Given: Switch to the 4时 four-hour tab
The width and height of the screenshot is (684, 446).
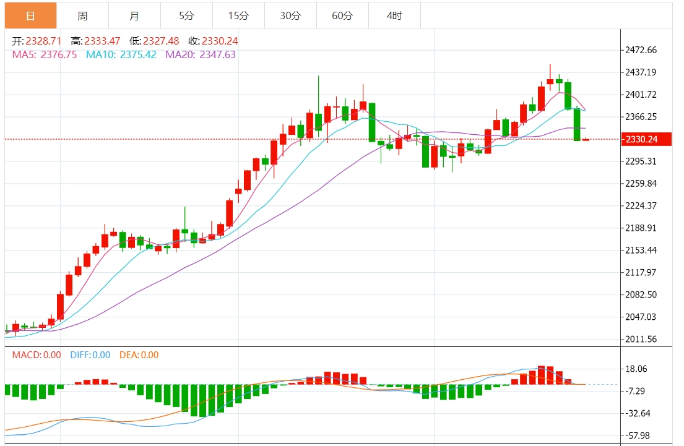Looking at the screenshot, I should [394, 15].
